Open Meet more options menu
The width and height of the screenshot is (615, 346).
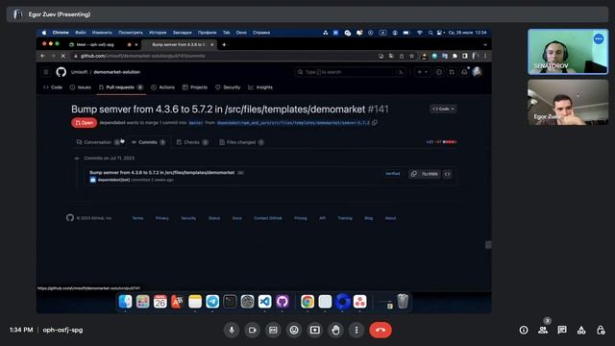point(357,330)
